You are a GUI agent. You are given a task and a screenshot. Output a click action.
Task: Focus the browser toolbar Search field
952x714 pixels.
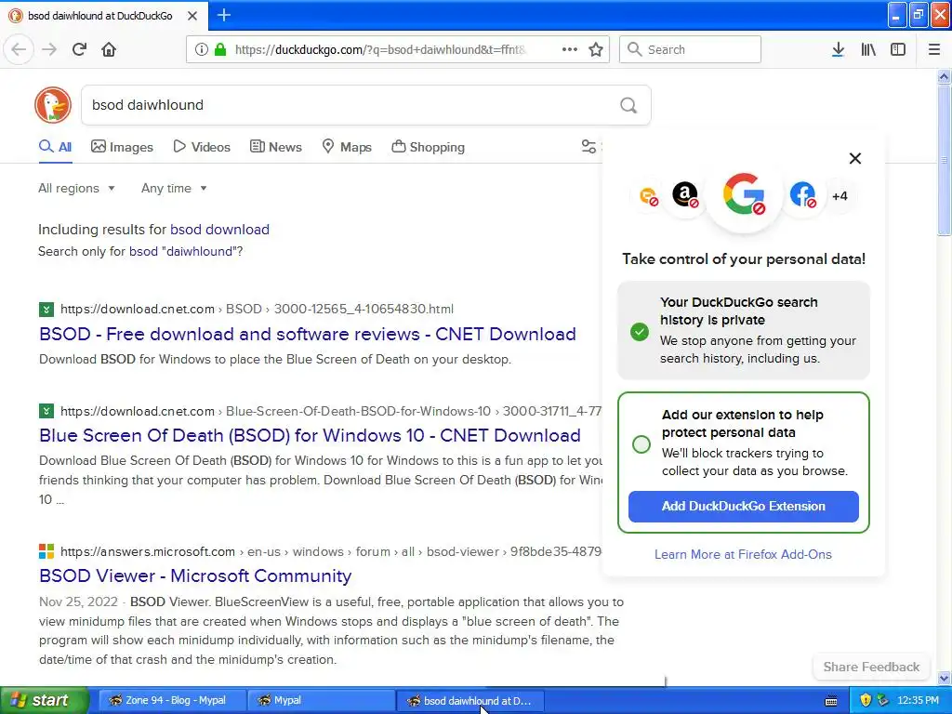pos(690,49)
